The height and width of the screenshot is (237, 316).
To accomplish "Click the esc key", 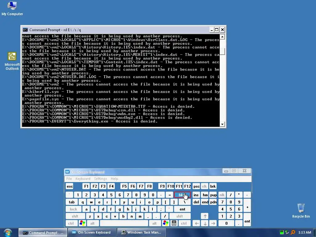I will tap(70, 186).
